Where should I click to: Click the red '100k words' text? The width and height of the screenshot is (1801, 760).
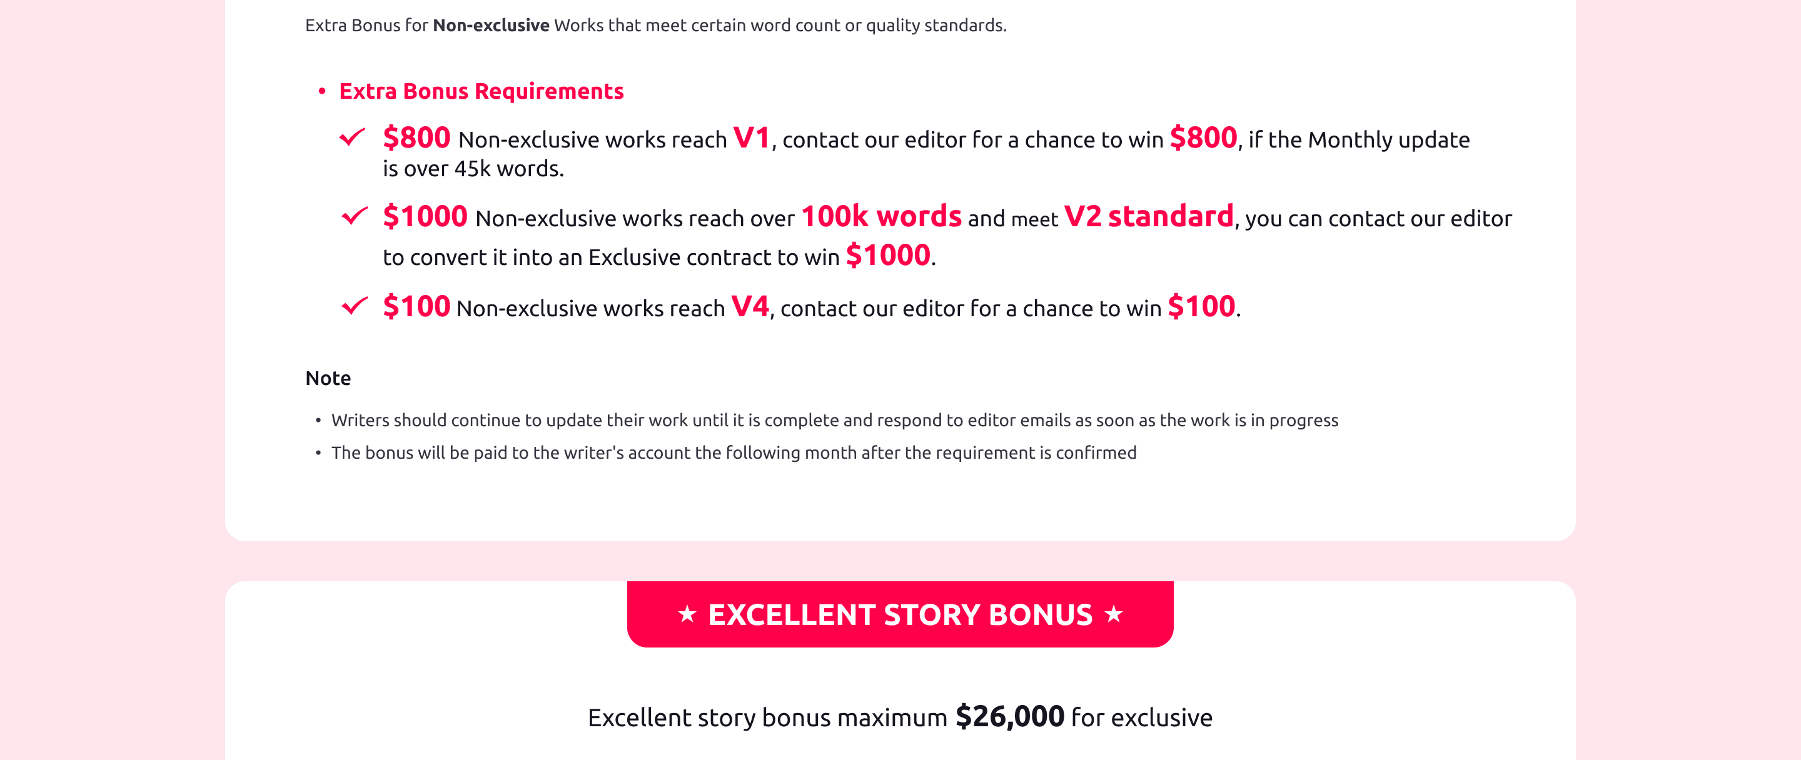click(881, 216)
